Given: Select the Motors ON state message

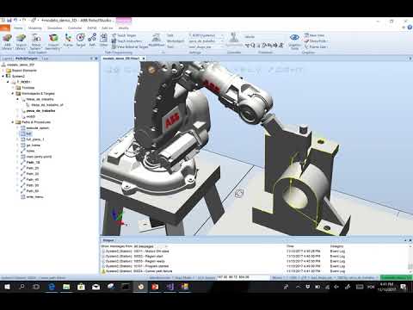Looking at the screenshot, I should (x=137, y=251).
